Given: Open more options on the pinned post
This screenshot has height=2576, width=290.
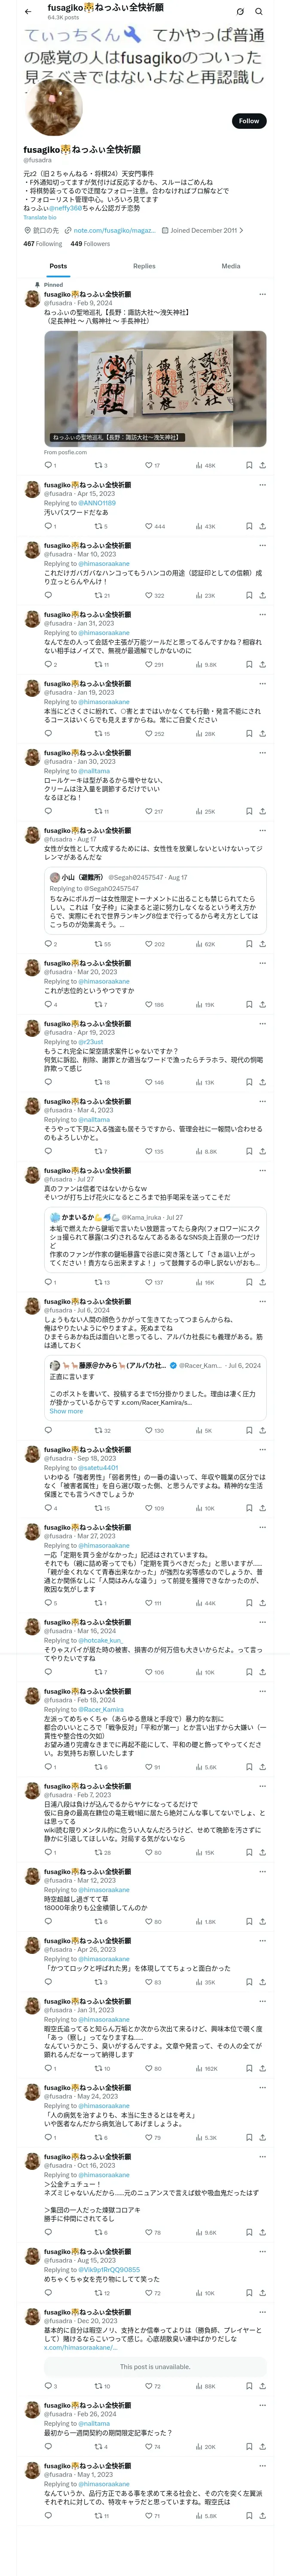Looking at the screenshot, I should pos(262,295).
